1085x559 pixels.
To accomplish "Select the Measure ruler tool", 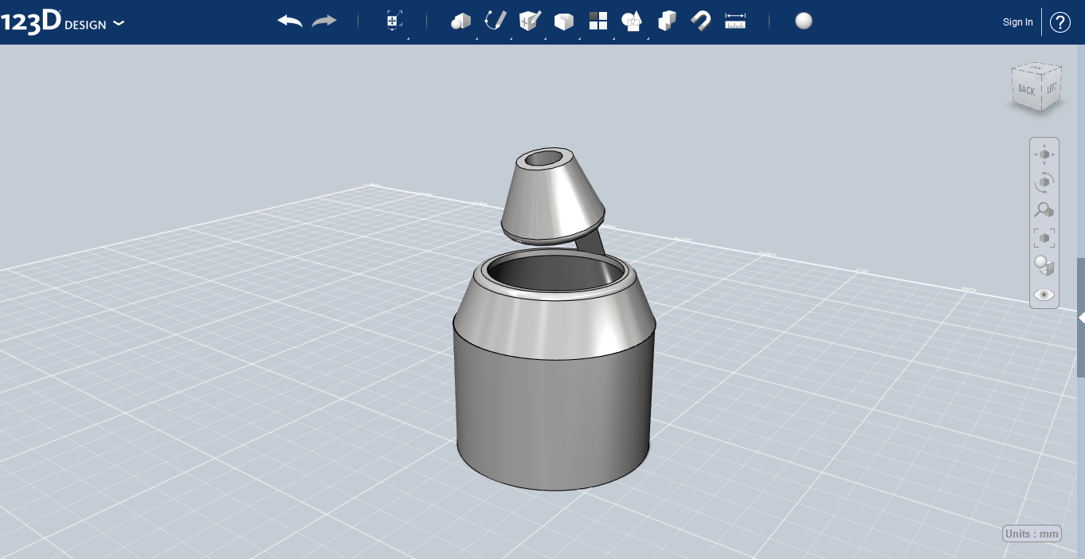I will (x=734, y=21).
